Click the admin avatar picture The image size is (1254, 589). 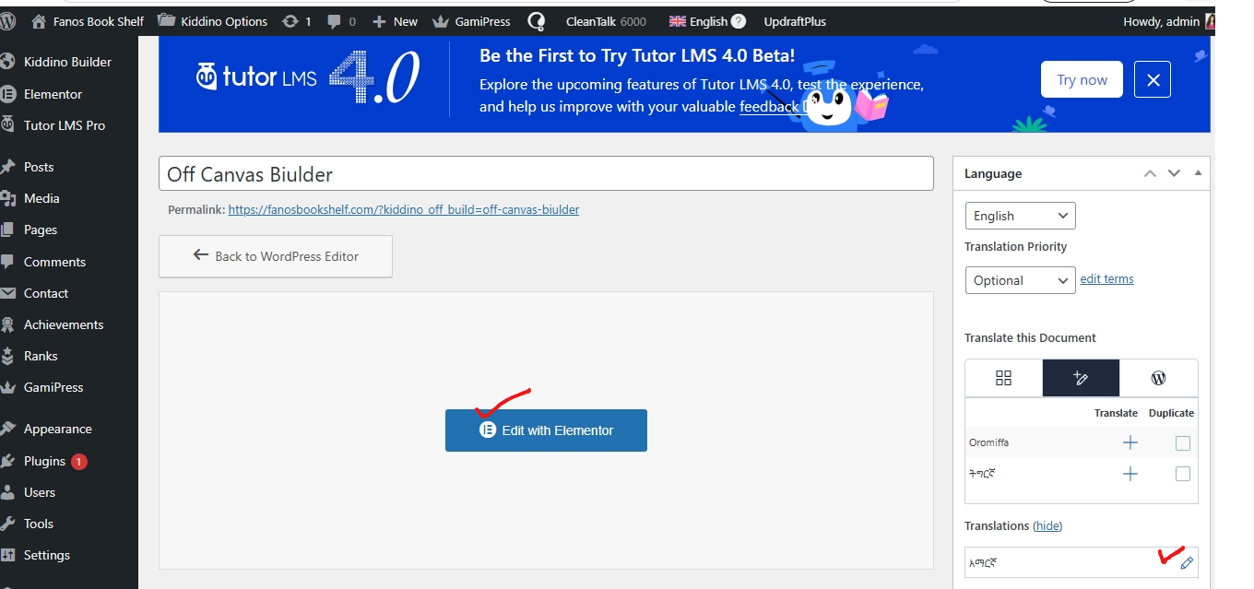click(x=1210, y=21)
